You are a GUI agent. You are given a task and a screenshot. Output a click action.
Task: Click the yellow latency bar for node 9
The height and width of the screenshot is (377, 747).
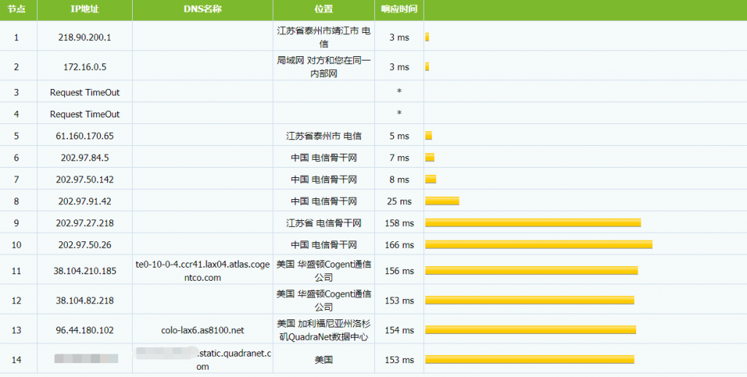coord(533,223)
